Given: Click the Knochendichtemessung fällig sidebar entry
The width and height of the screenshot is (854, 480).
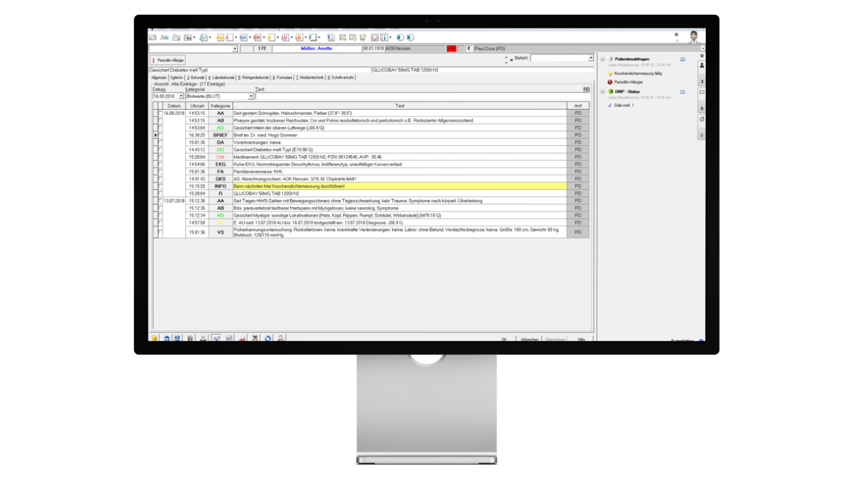Looking at the screenshot, I should click(x=638, y=73).
